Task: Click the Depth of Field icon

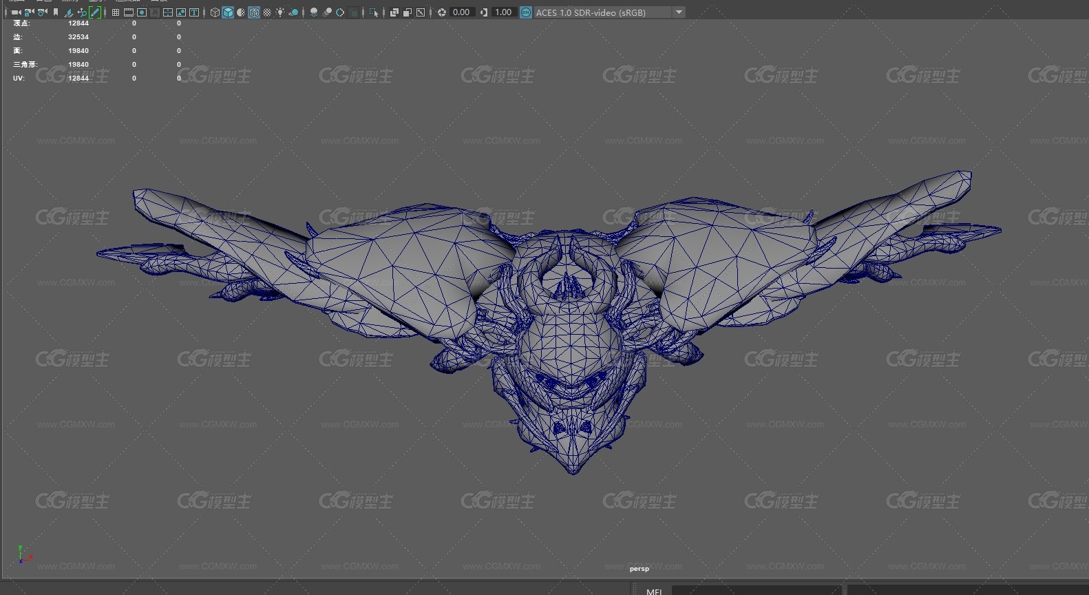Action: coord(353,12)
